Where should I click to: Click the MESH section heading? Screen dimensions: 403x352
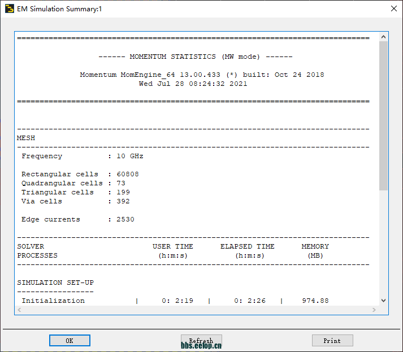click(26, 138)
